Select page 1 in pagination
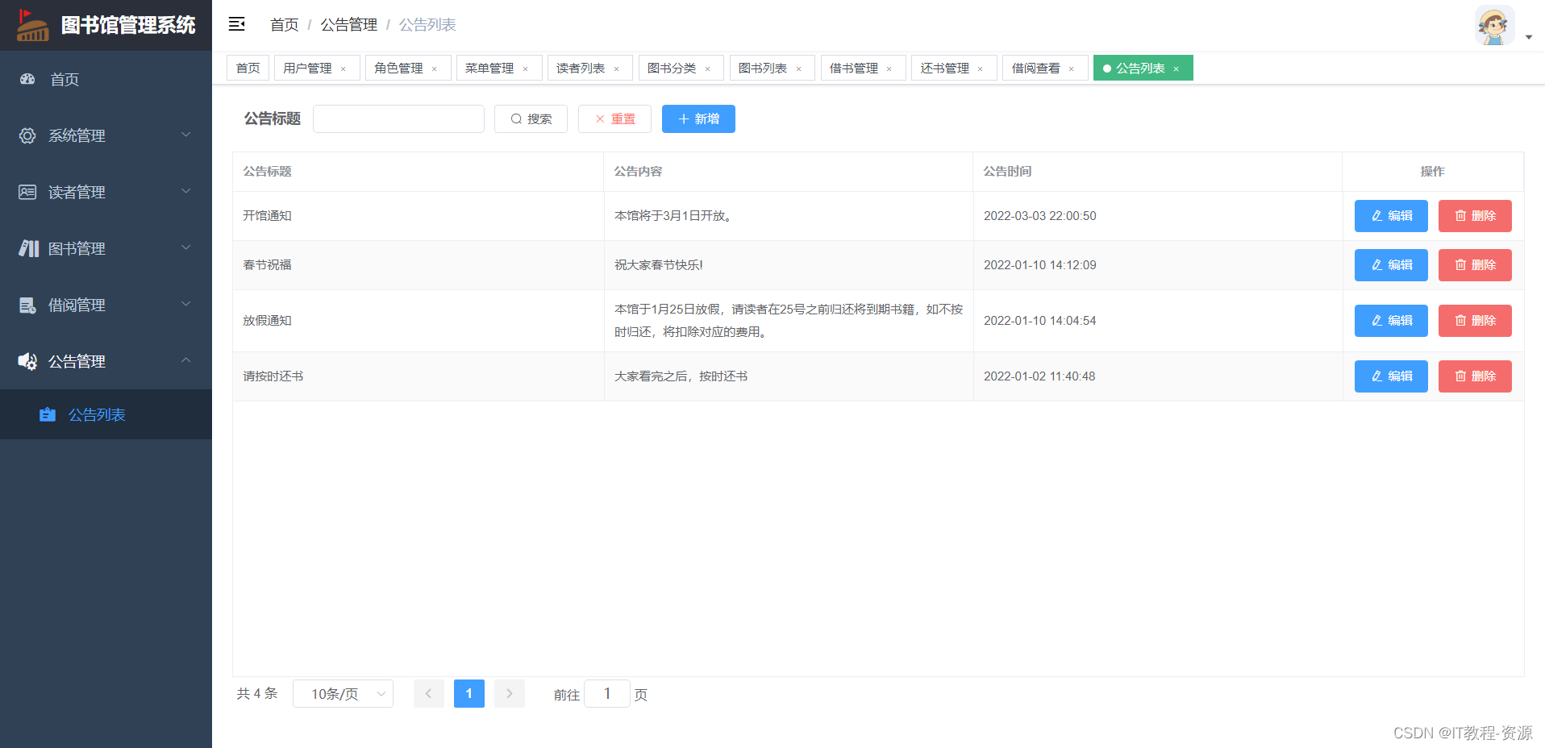Screen dimensions: 1545x748 469,693
